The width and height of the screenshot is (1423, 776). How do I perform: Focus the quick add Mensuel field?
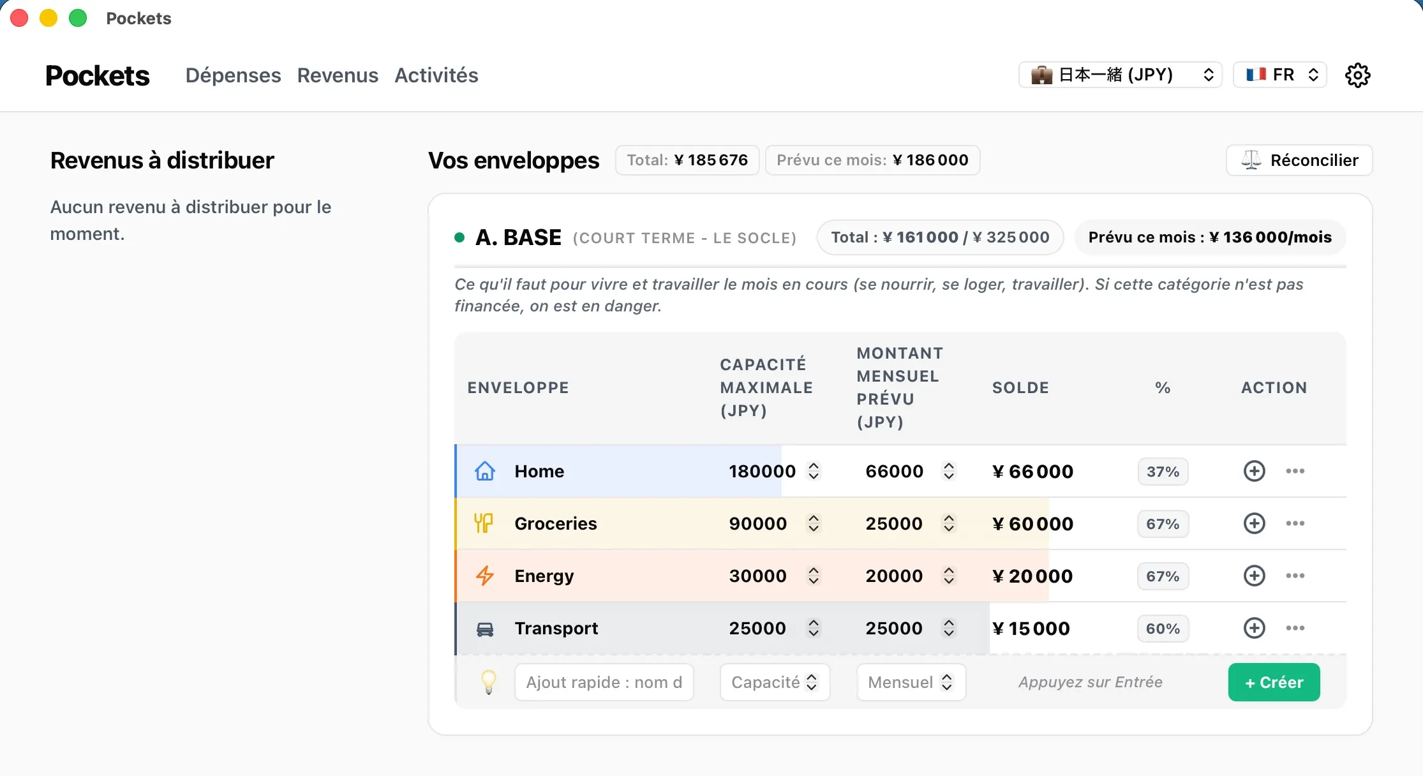point(911,682)
